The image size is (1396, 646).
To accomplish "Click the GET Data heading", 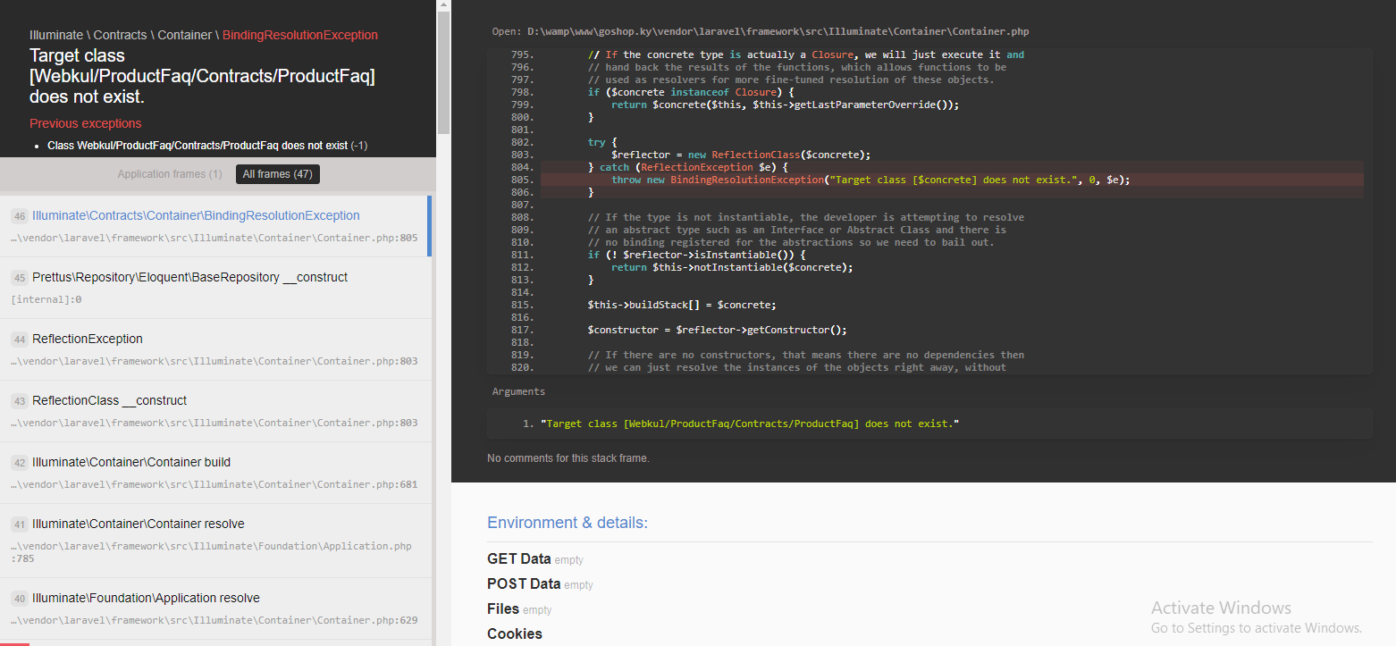I will (x=519, y=559).
